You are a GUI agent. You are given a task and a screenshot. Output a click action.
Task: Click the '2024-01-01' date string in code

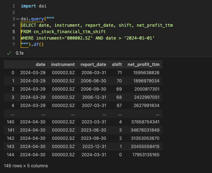pyautogui.click(x=139, y=38)
